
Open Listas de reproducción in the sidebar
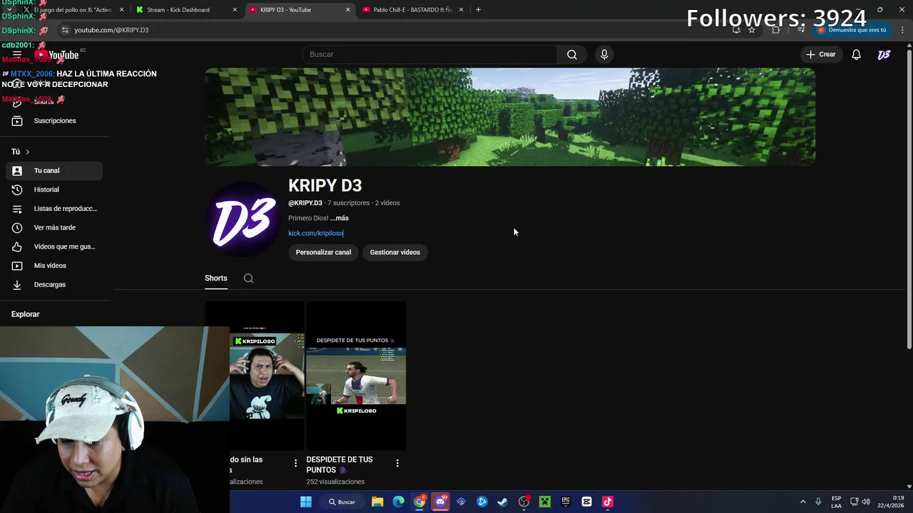[x=54, y=209]
